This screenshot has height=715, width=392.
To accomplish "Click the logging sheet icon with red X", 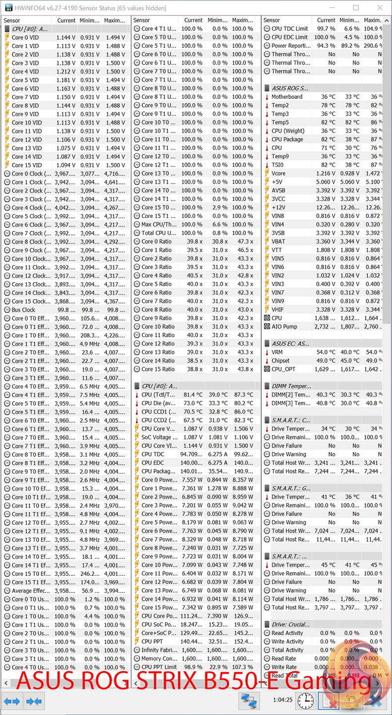I will [x=328, y=701].
